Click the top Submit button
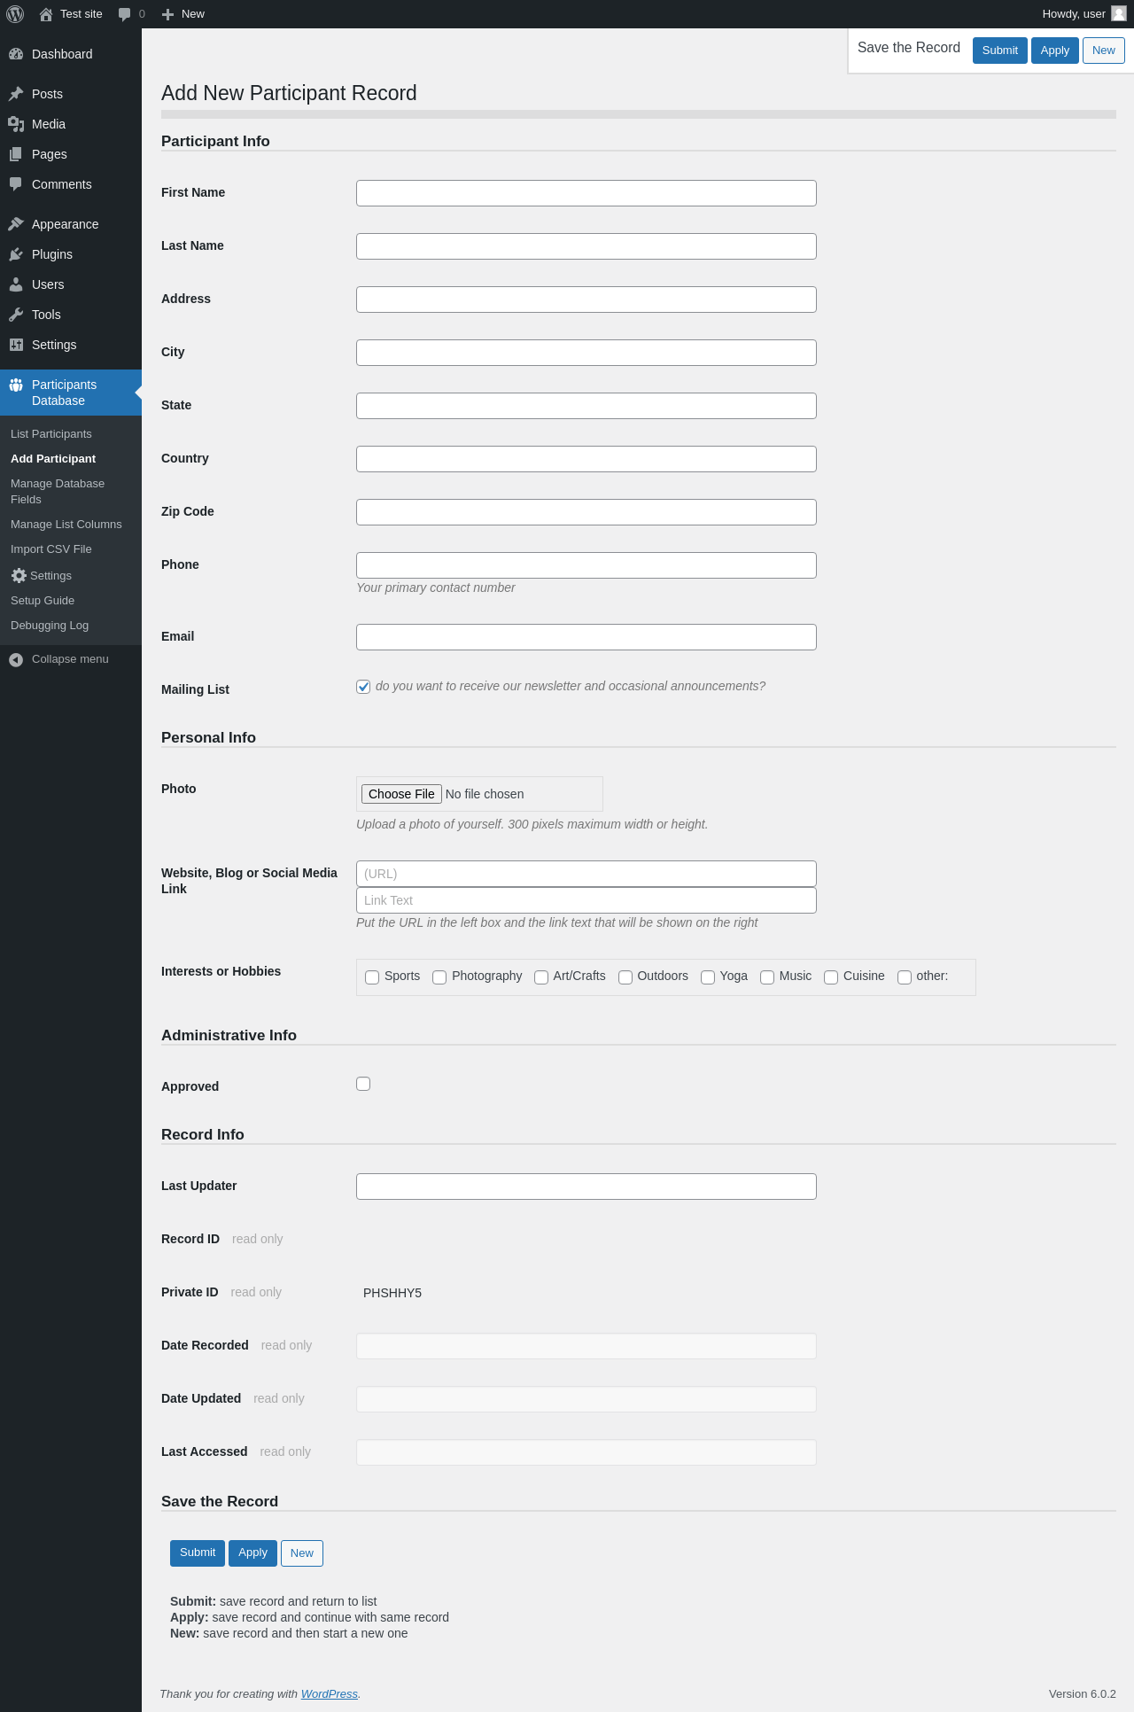Image resolution: width=1134 pixels, height=1712 pixels. (1000, 51)
